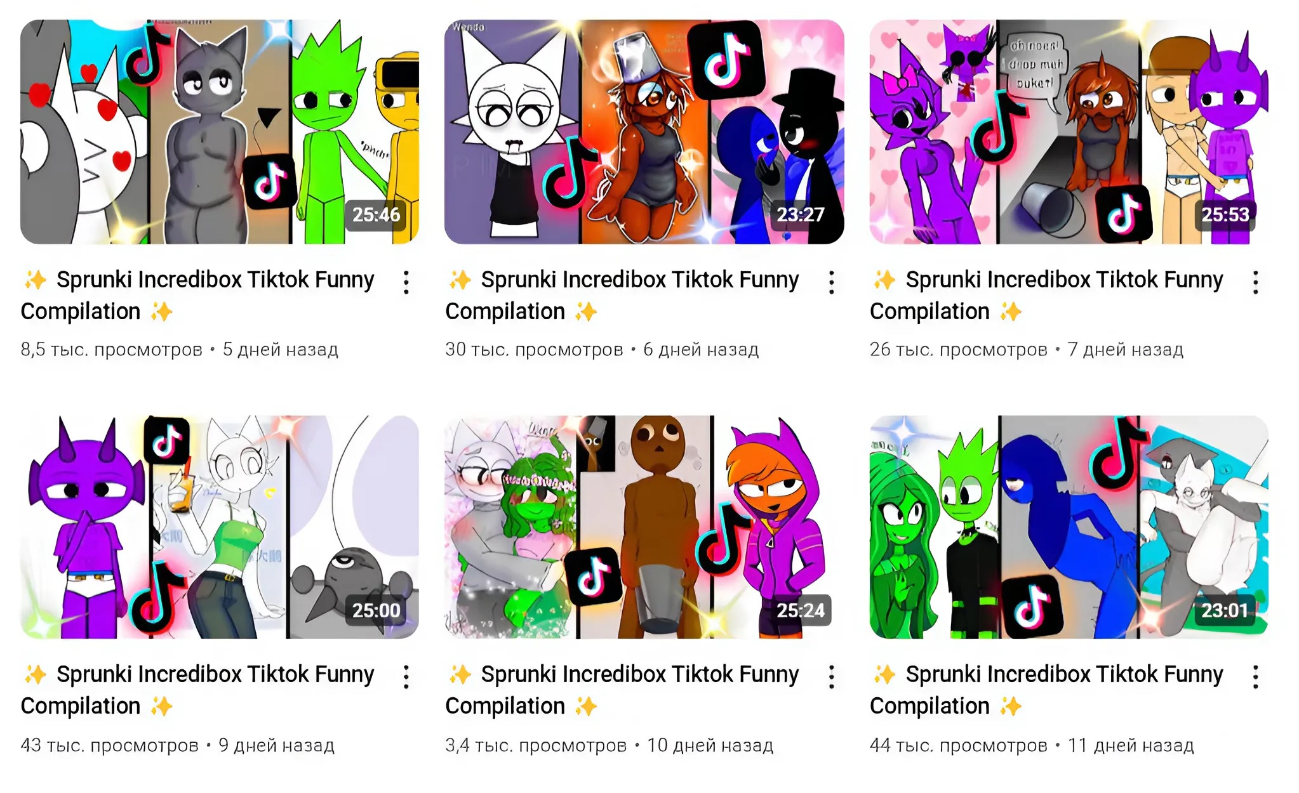Open the video thumbnail with 25:00 duration
Image resolution: width=1299 pixels, height=793 pixels.
[220, 527]
